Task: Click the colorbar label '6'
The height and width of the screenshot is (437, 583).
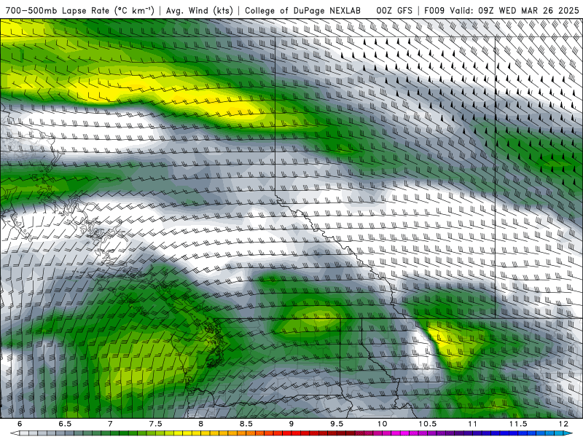Action: pos(20,424)
